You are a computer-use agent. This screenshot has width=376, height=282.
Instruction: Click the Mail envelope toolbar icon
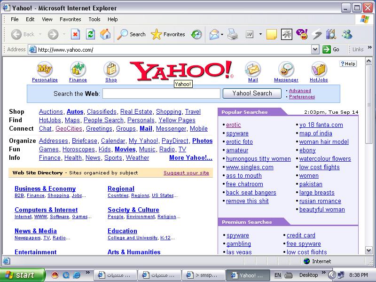pos(214,34)
